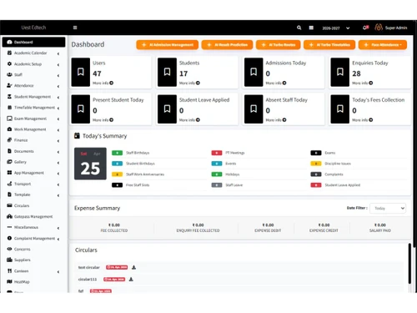Open the search magnifier in top bar
Screen dimensions: 417x313
pyautogui.click(x=299, y=28)
